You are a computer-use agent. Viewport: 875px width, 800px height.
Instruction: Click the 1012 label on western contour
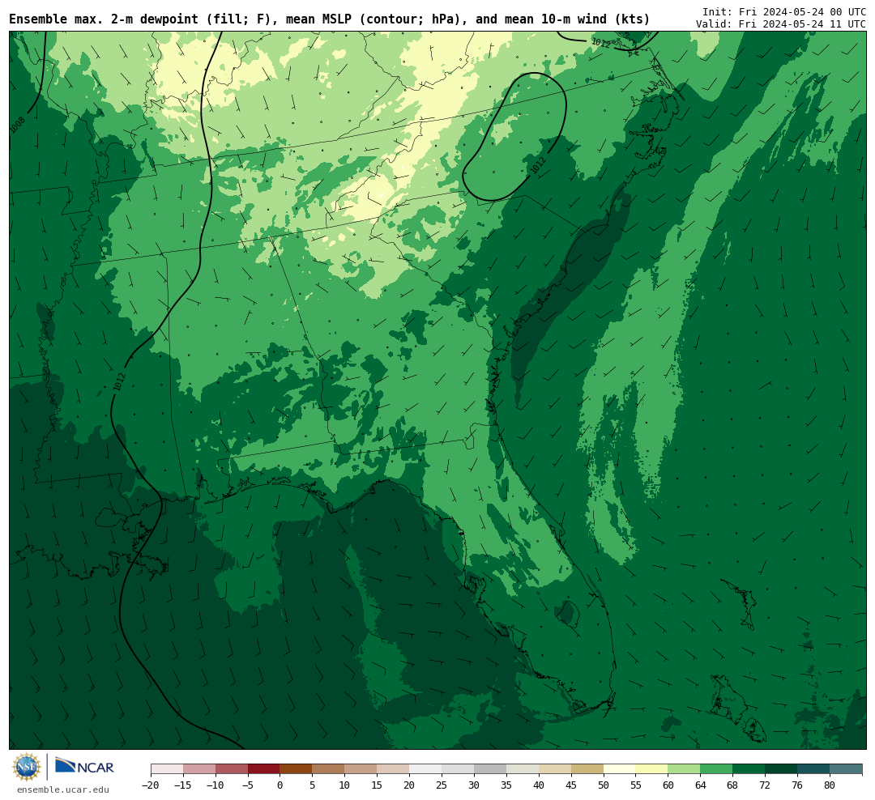pyautogui.click(x=119, y=381)
